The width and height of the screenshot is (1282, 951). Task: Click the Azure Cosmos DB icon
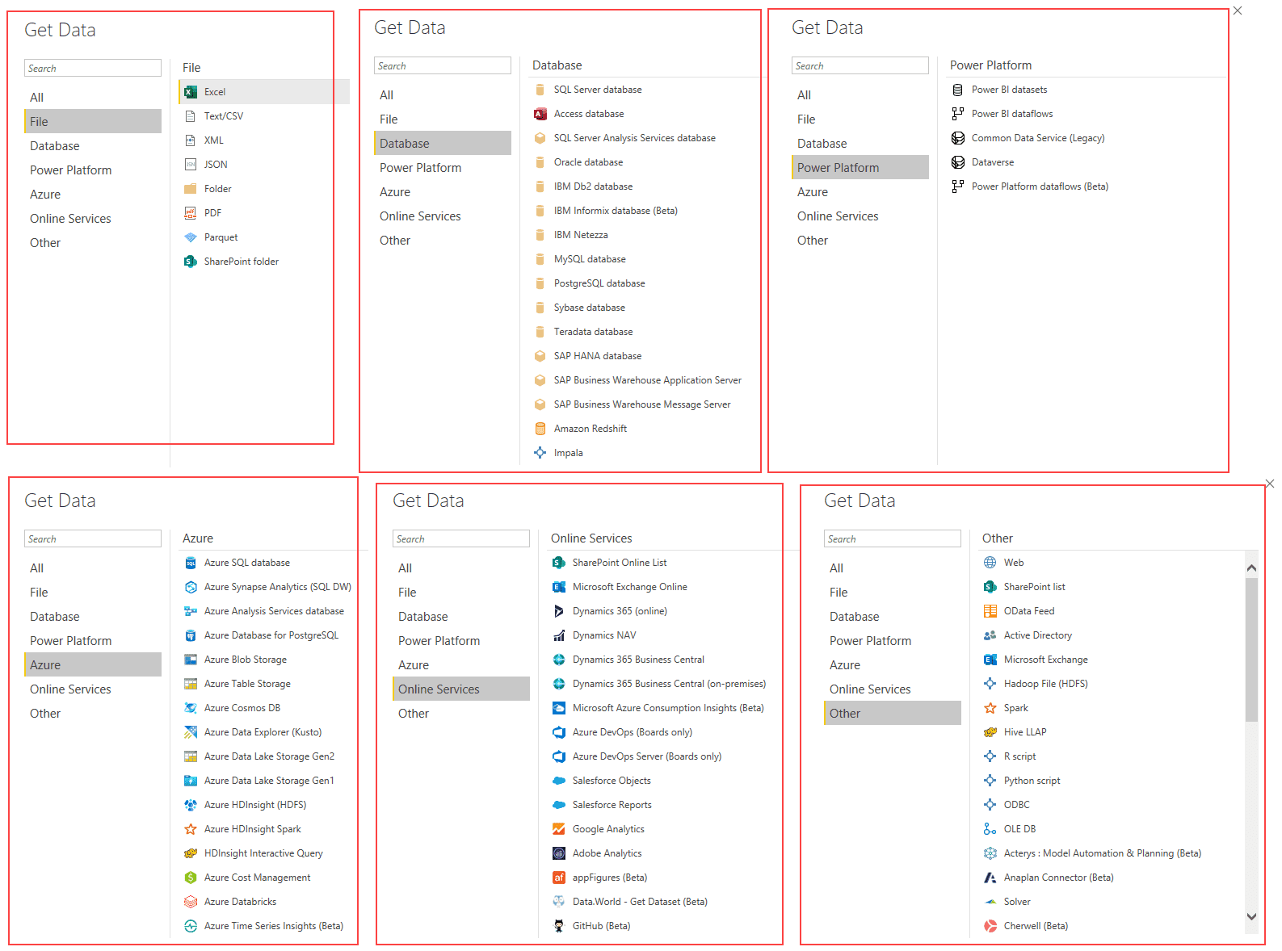[191, 708]
